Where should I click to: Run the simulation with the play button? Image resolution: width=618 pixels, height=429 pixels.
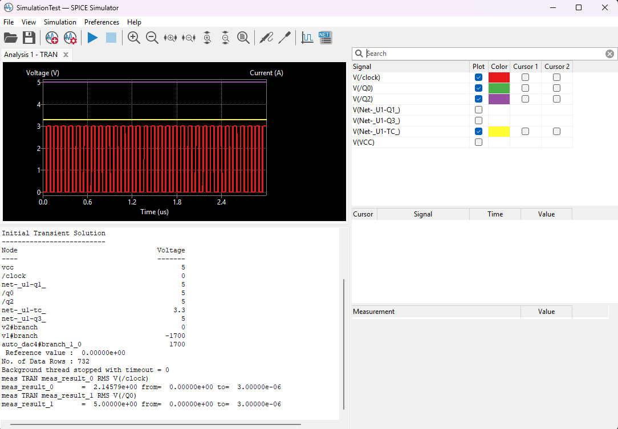(x=92, y=38)
